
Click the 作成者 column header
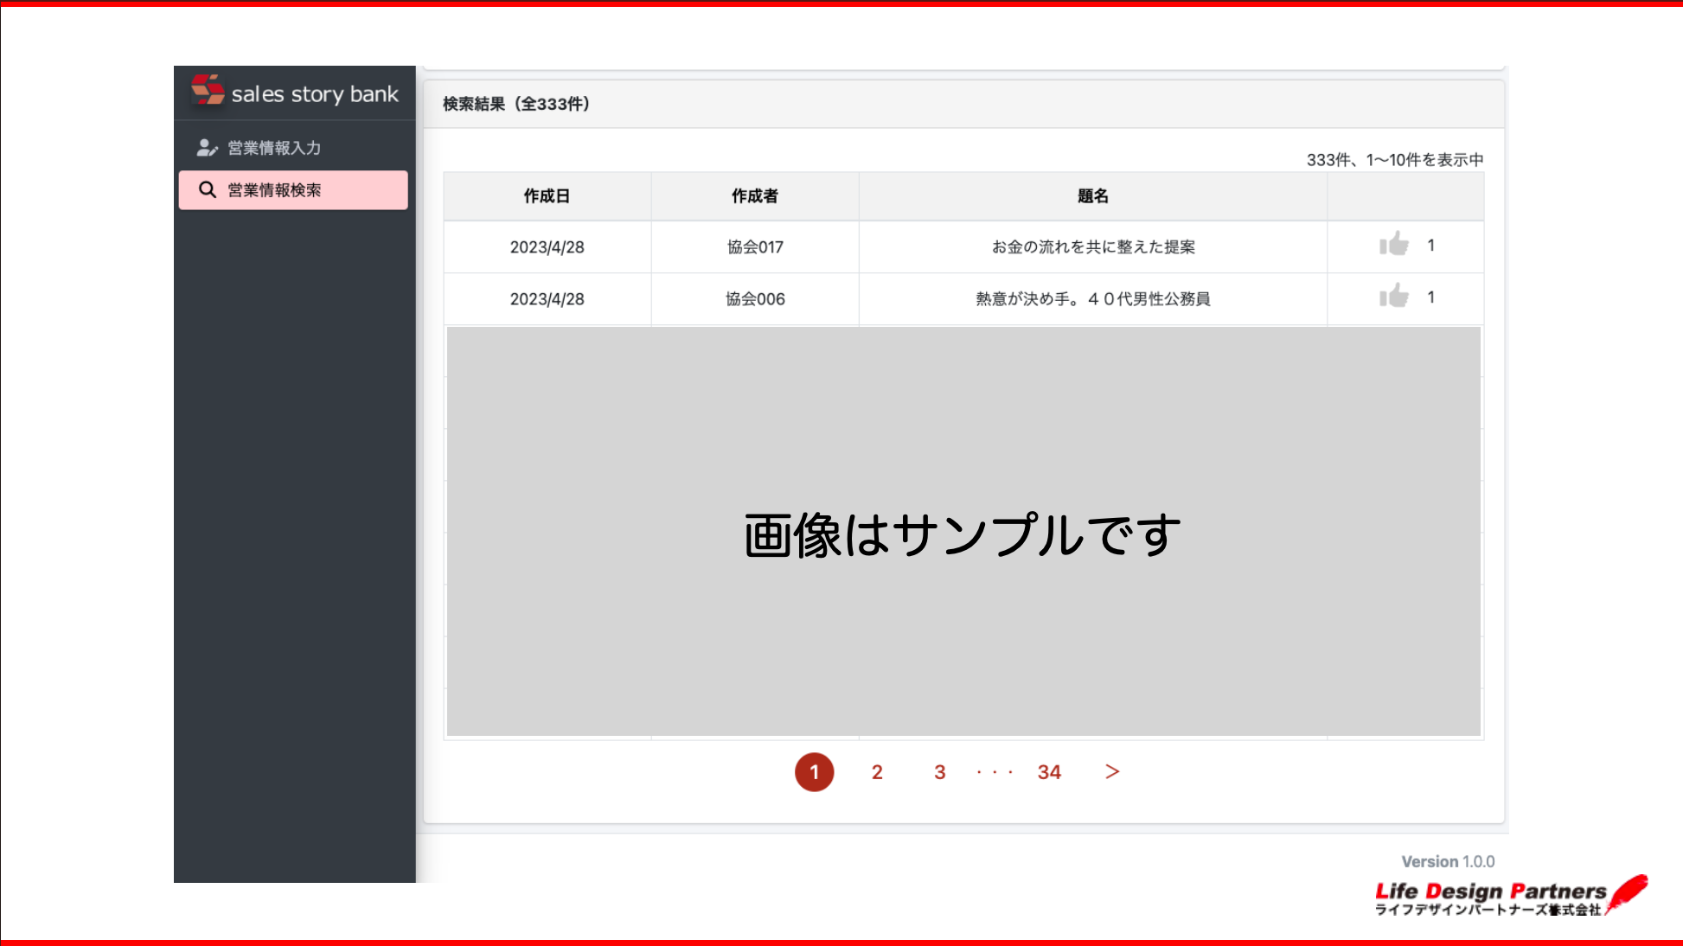click(754, 196)
